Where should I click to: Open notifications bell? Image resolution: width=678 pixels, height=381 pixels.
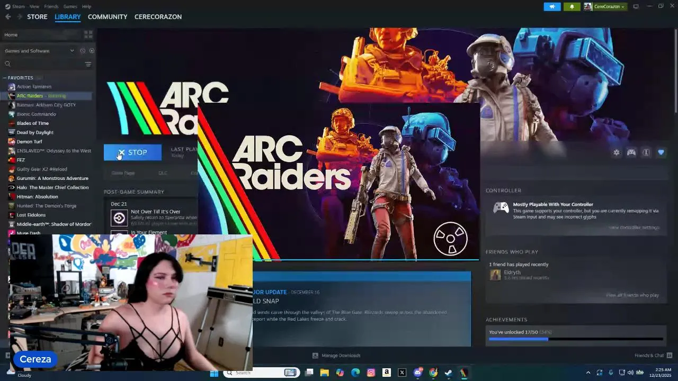pos(572,6)
